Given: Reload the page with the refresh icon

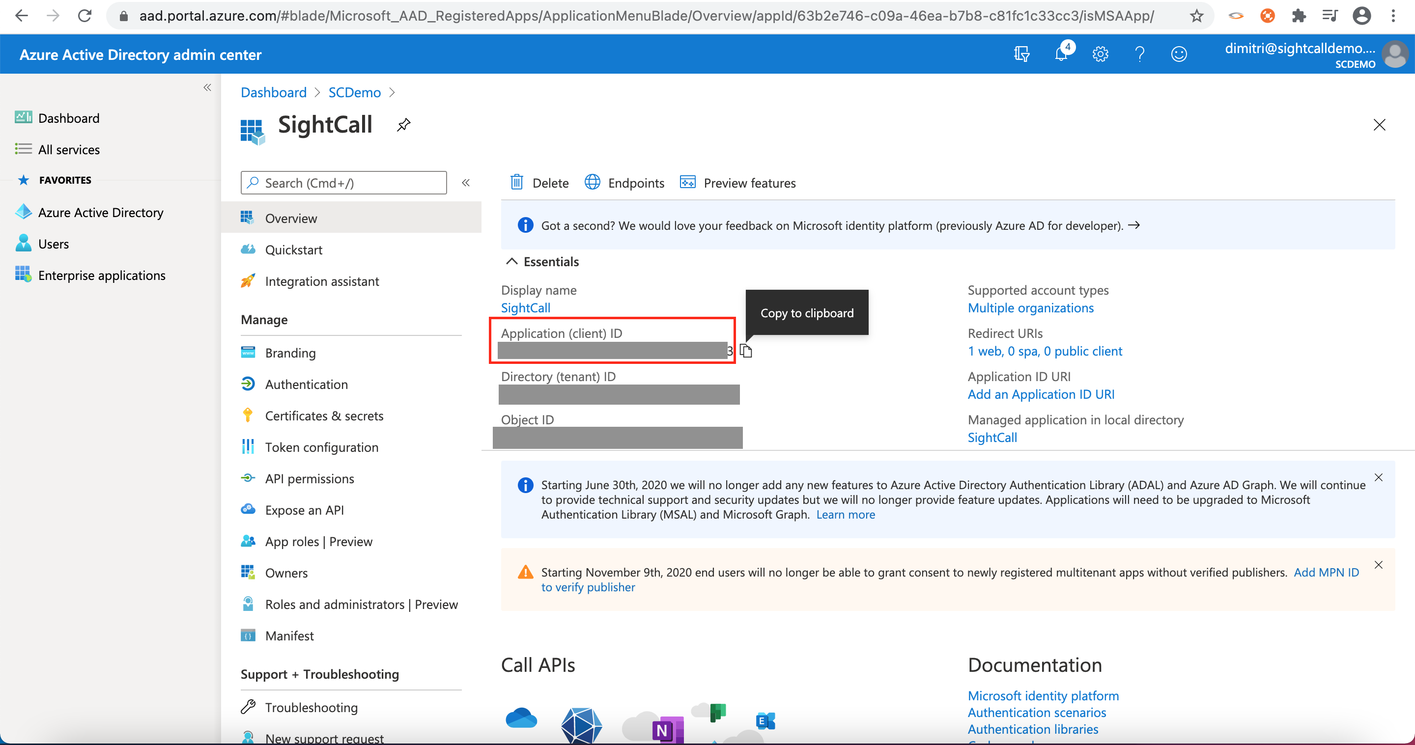Looking at the screenshot, I should click(85, 15).
